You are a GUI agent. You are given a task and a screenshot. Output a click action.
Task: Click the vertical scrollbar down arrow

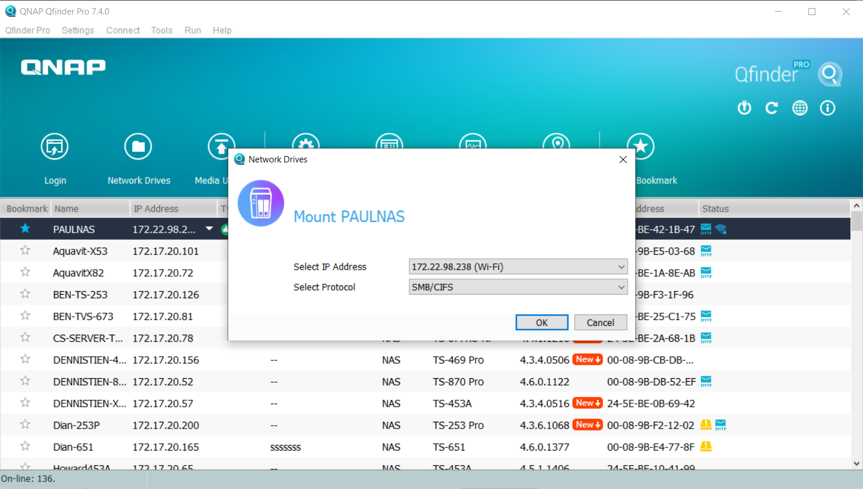tap(857, 463)
